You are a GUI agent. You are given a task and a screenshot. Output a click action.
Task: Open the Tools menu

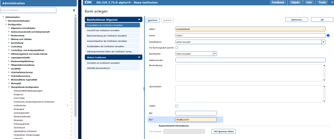pos(322,2)
